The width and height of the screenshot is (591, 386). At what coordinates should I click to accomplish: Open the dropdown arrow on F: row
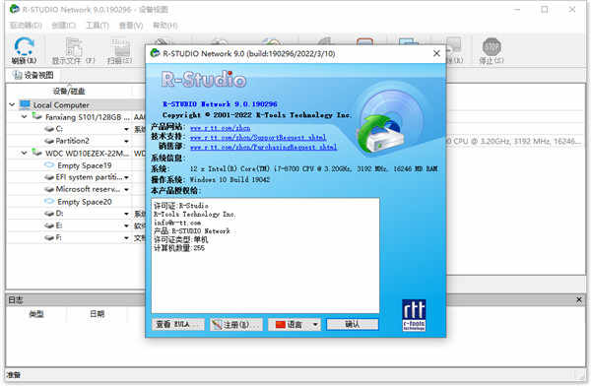pyautogui.click(x=127, y=238)
